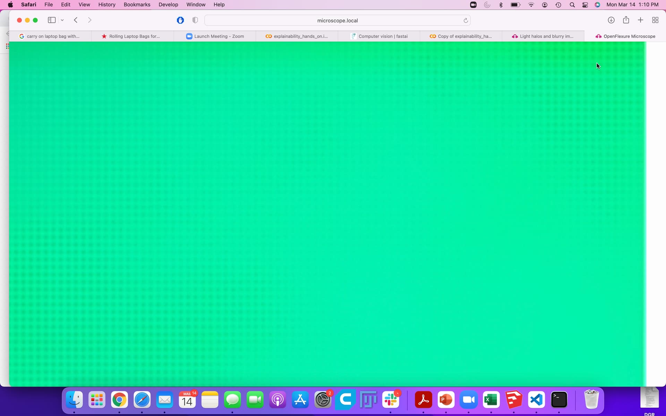Viewport: 666px width, 416px height.
Task: Open the Share menu icon
Action: 626,20
